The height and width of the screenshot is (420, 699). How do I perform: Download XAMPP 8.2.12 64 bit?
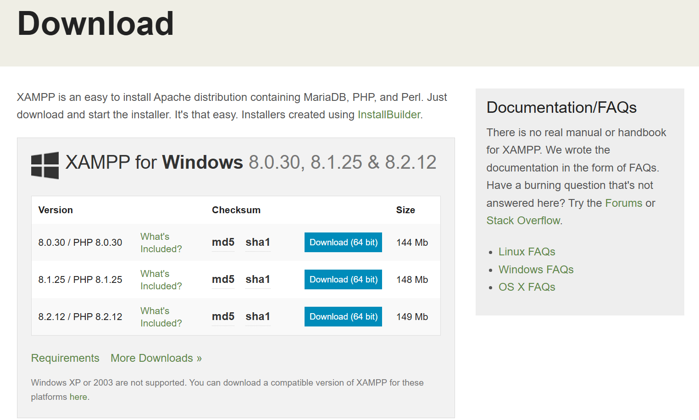pos(343,316)
